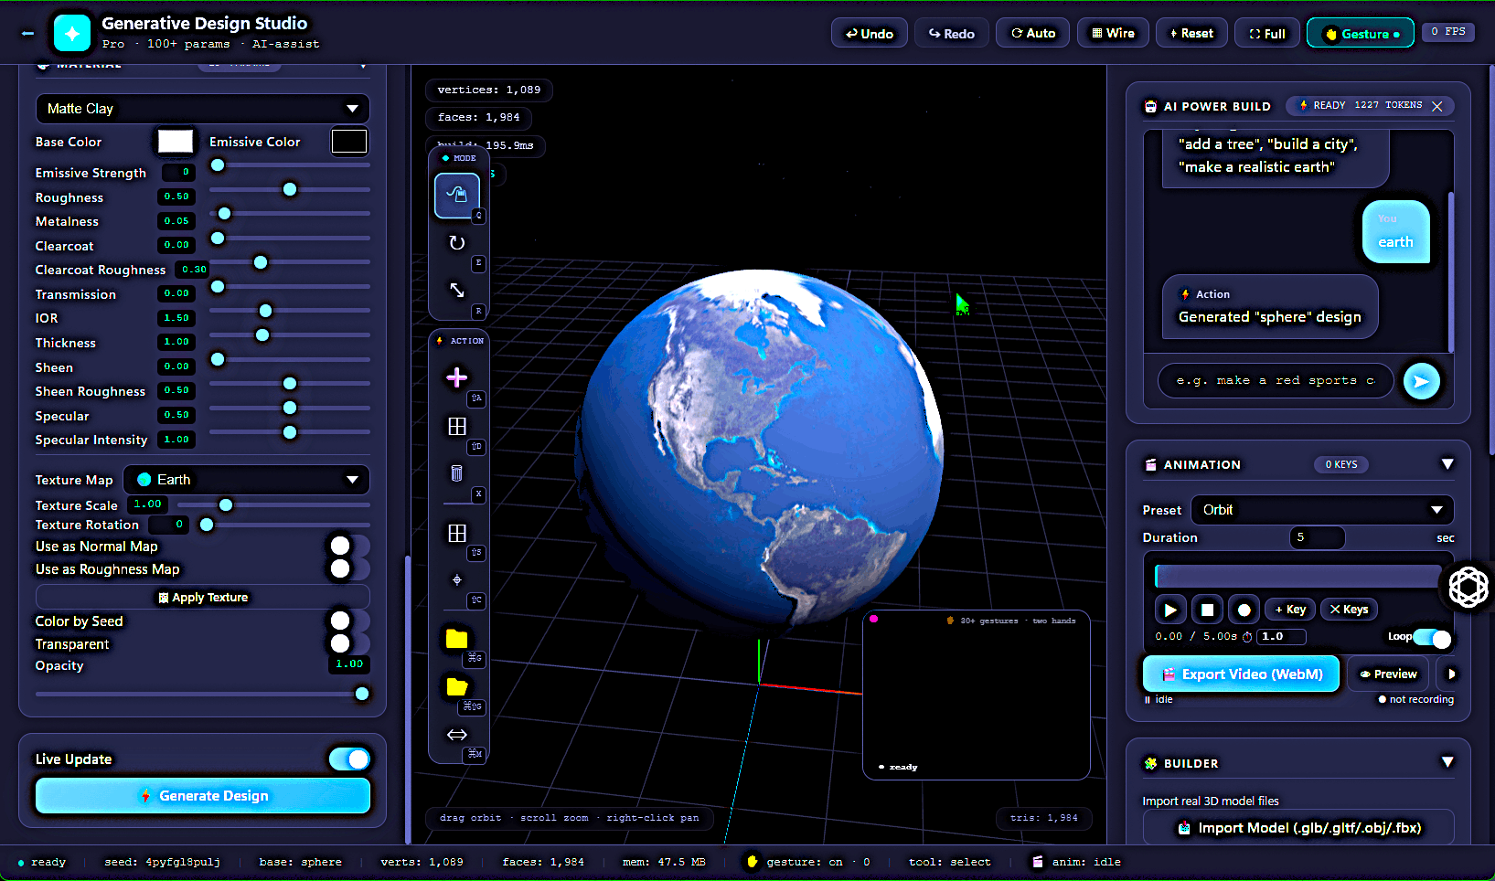Open the Orbit animation preset dropdown

[x=1322, y=510]
